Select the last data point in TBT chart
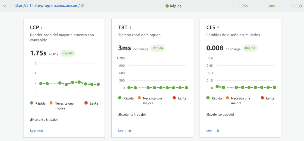The image size is (304, 141). (186, 88)
